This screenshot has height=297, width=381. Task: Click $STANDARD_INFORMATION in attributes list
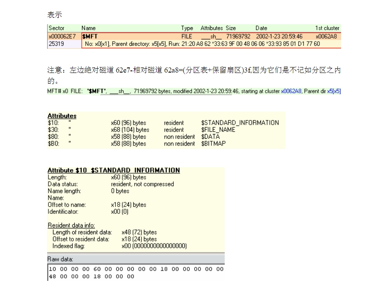(x=240, y=123)
